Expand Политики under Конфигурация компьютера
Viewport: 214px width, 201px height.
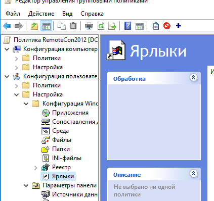click(16, 59)
